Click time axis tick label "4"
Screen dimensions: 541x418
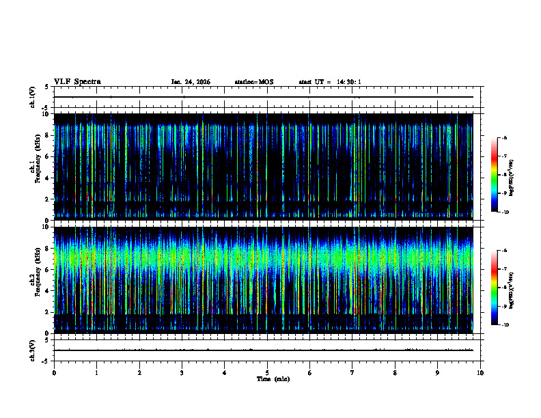coord(225,373)
